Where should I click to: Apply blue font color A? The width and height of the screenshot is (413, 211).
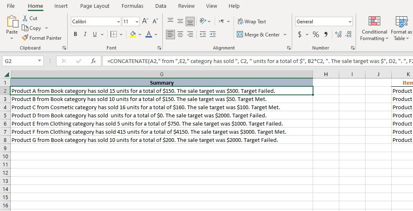tap(149, 34)
